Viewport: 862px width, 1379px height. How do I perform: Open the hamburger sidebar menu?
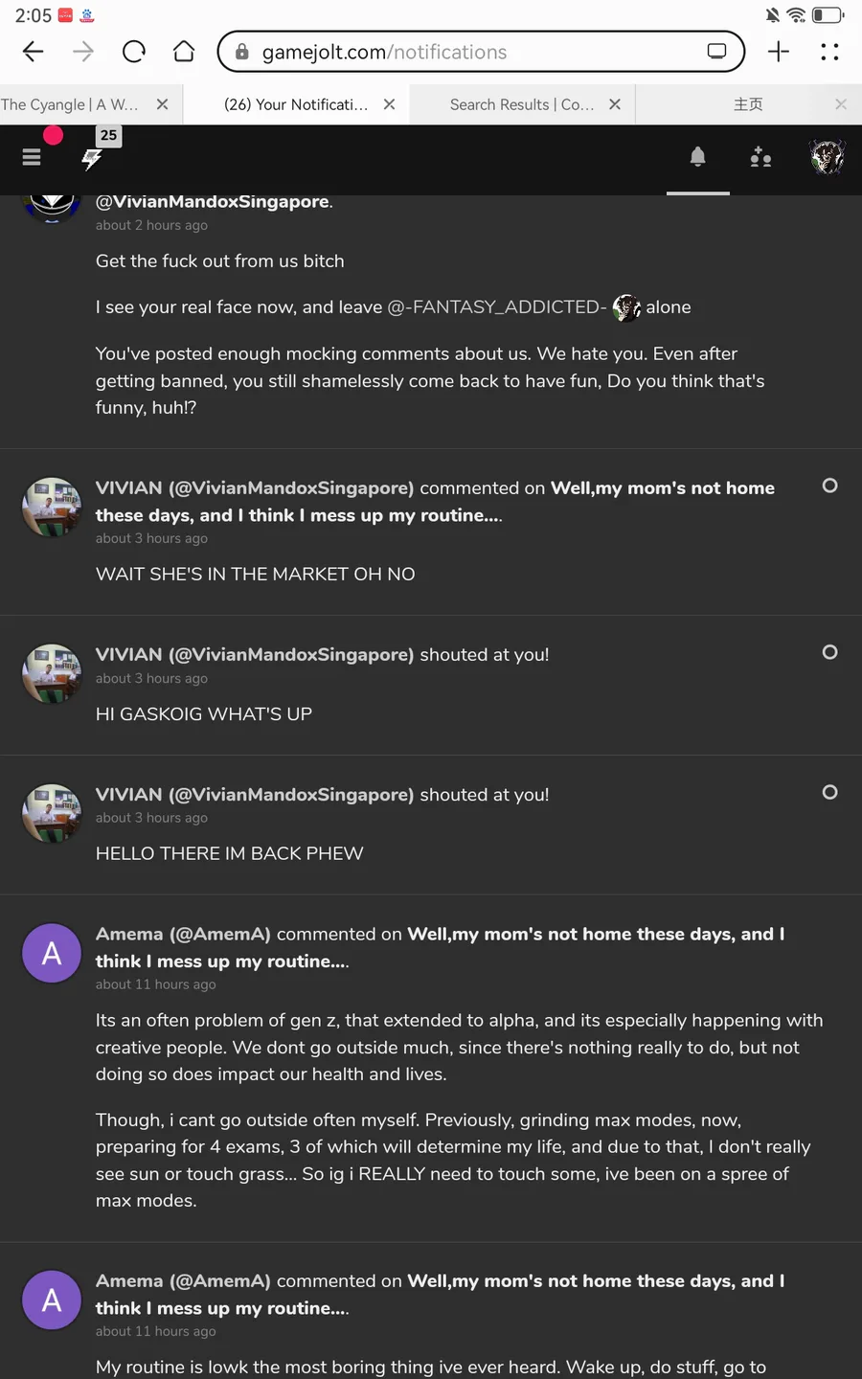click(32, 157)
